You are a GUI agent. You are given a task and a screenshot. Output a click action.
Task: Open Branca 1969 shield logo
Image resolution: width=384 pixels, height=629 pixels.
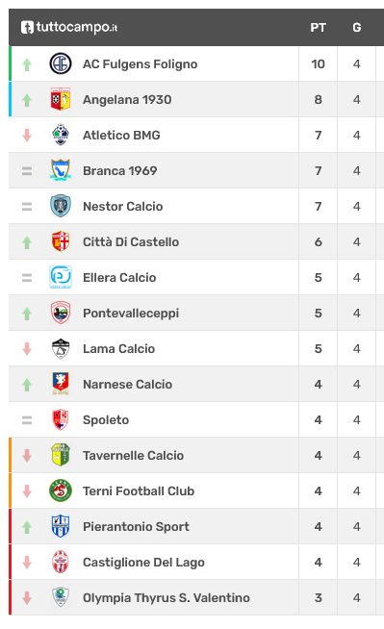click(x=61, y=170)
